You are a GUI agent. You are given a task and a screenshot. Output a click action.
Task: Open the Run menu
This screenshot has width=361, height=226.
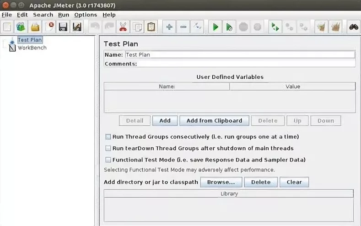click(x=64, y=15)
